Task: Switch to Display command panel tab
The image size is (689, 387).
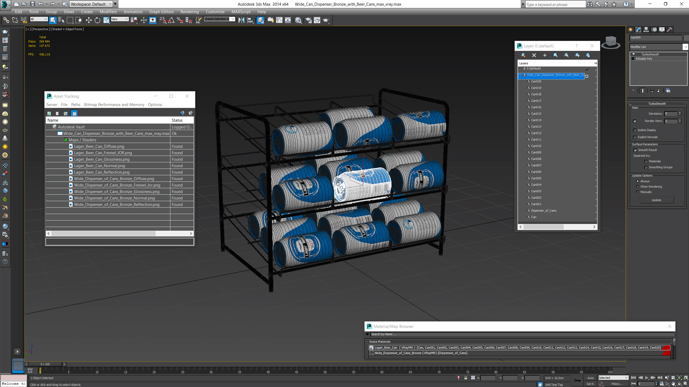Action: click(x=662, y=30)
